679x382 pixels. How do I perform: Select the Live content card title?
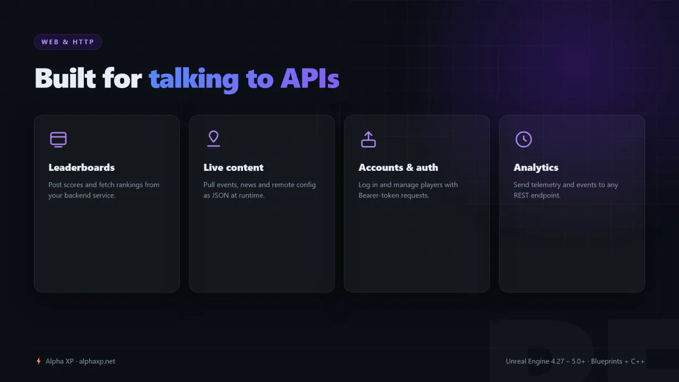point(233,168)
